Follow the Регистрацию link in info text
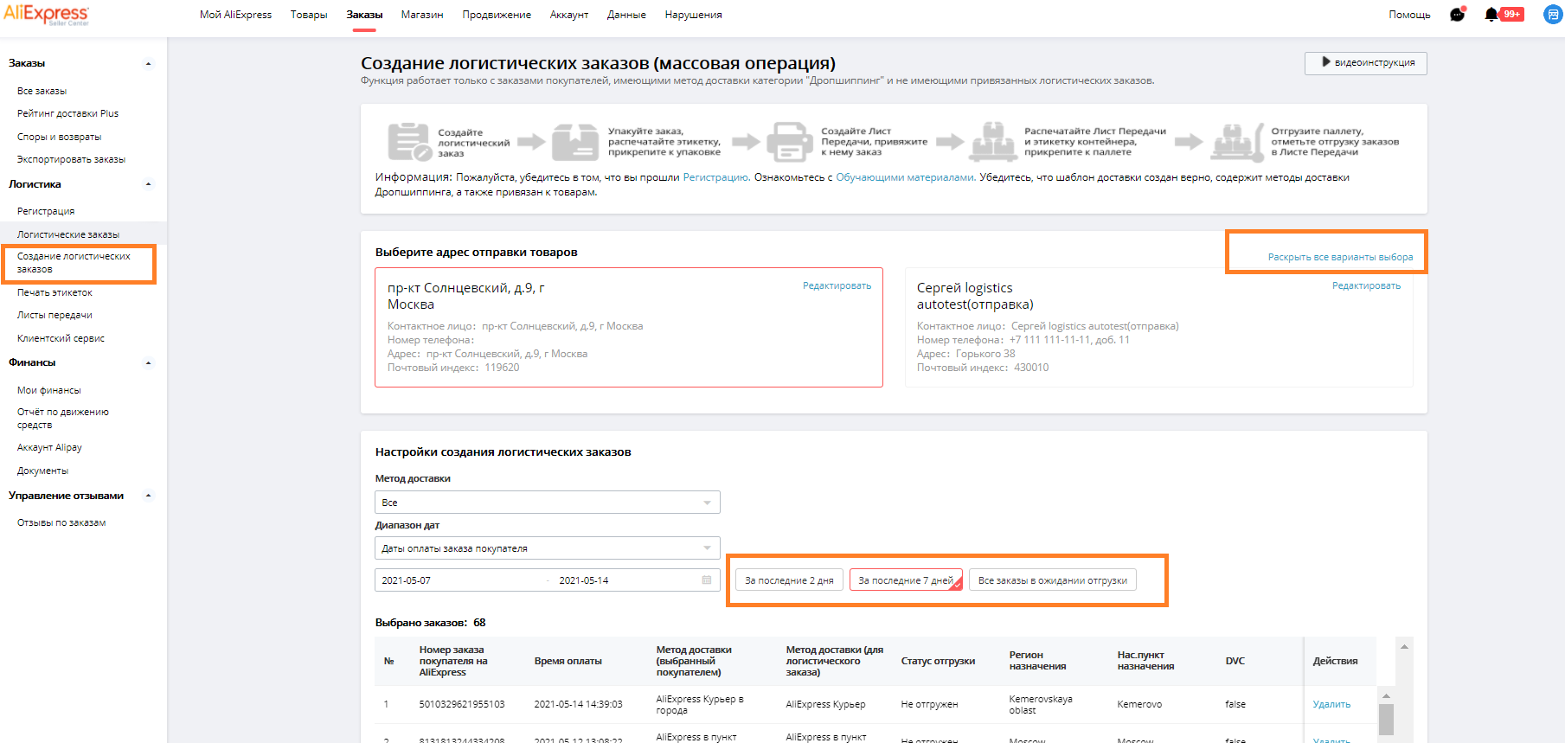 tap(716, 177)
